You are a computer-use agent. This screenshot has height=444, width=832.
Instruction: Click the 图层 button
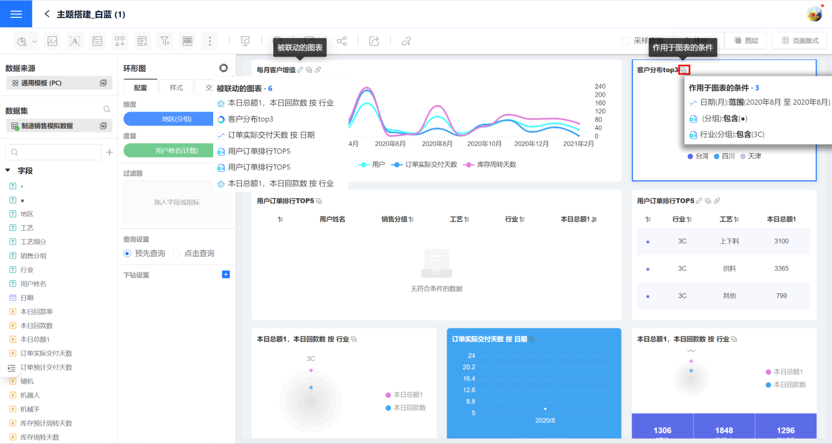pyautogui.click(x=745, y=41)
